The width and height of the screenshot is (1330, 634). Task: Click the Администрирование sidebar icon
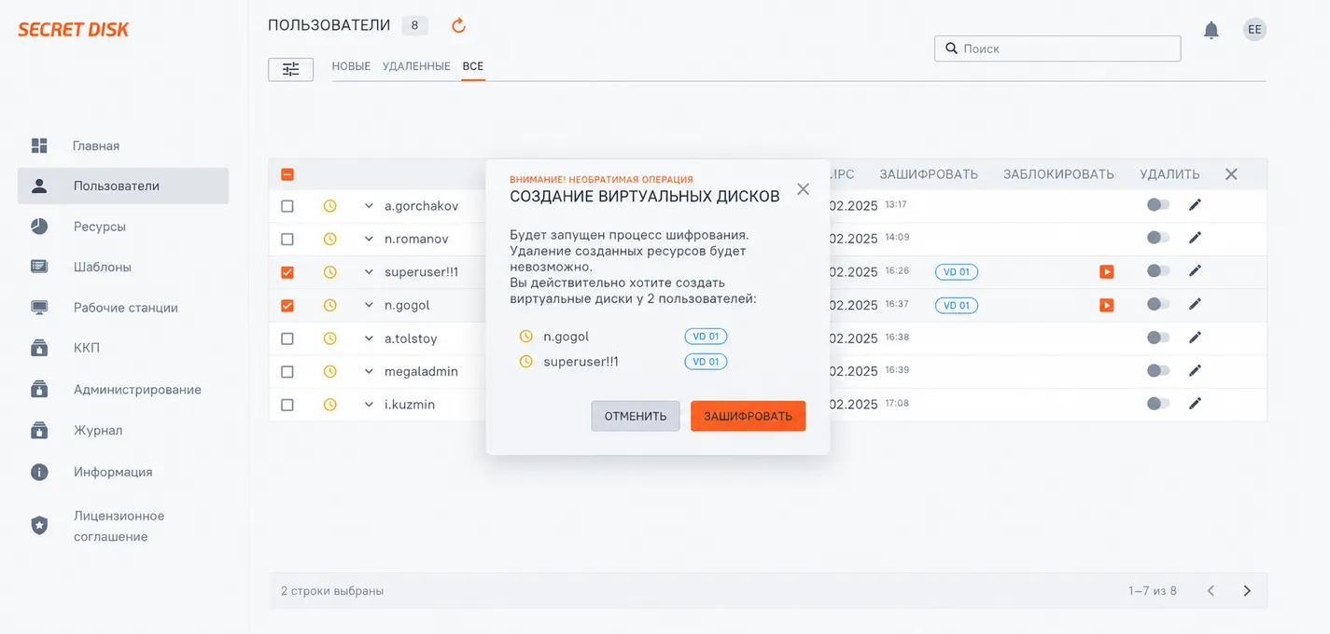(x=39, y=389)
